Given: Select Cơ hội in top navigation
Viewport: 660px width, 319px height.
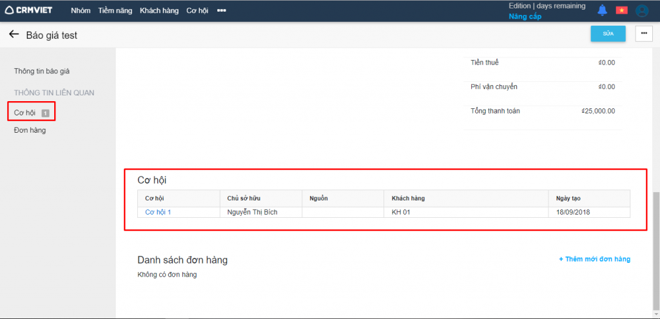Looking at the screenshot, I should tap(198, 10).
